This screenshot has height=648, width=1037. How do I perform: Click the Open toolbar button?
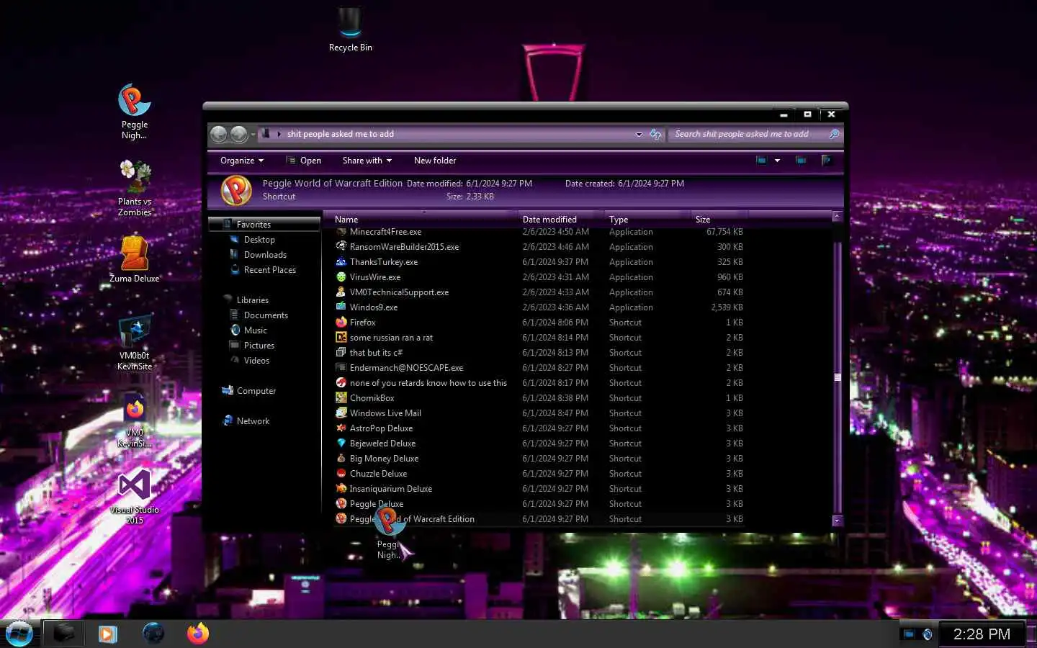(304, 161)
